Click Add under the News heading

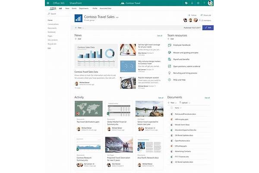point(78,39)
